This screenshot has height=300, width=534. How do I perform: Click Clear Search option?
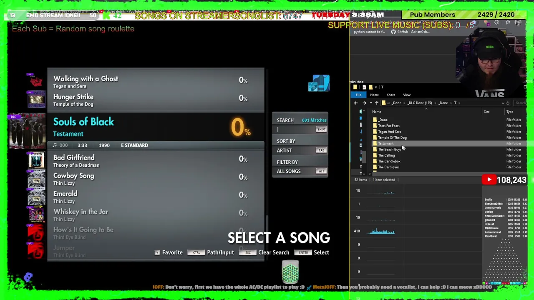coord(274,252)
